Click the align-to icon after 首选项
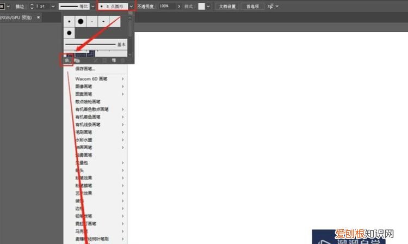This screenshot has height=244, width=408. point(270,6)
